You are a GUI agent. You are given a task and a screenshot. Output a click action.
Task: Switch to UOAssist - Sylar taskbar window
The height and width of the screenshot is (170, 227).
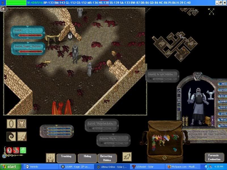pyautogui.click(x=147, y=167)
